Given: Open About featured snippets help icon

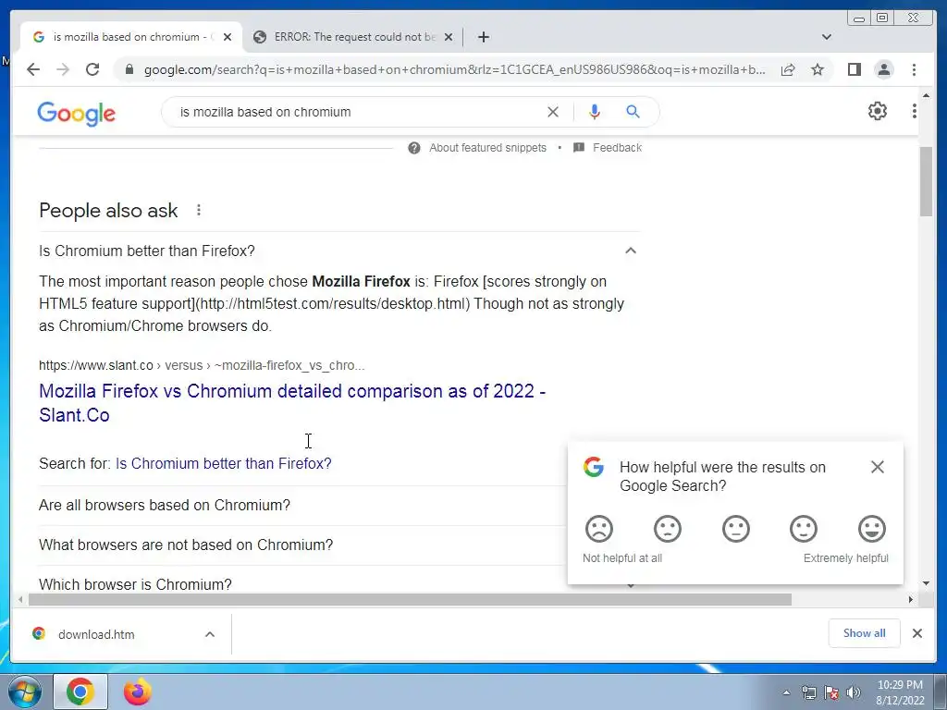Looking at the screenshot, I should [x=413, y=148].
